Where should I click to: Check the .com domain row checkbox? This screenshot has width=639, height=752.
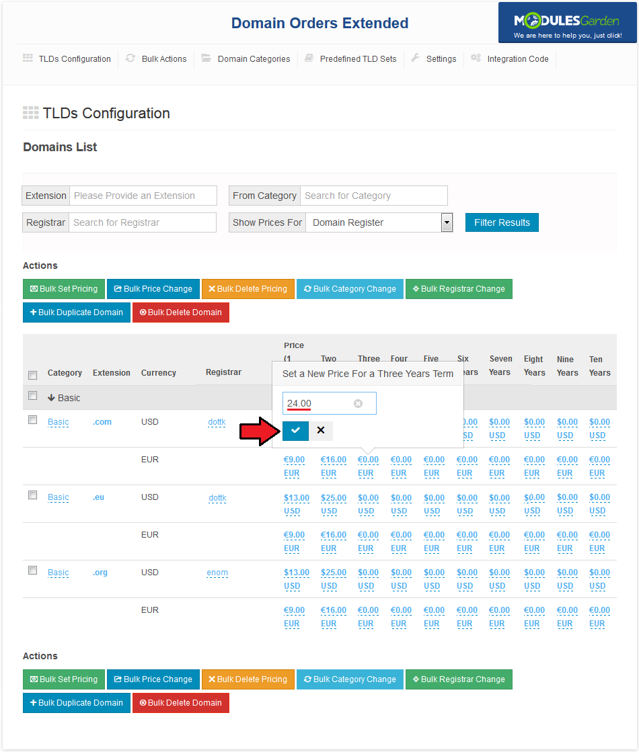[33, 419]
